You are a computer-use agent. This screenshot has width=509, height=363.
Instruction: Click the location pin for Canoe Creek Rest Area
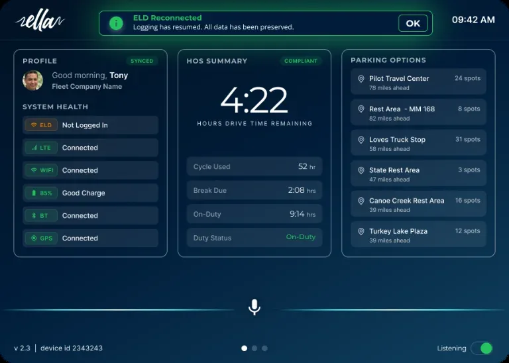pyautogui.click(x=361, y=201)
